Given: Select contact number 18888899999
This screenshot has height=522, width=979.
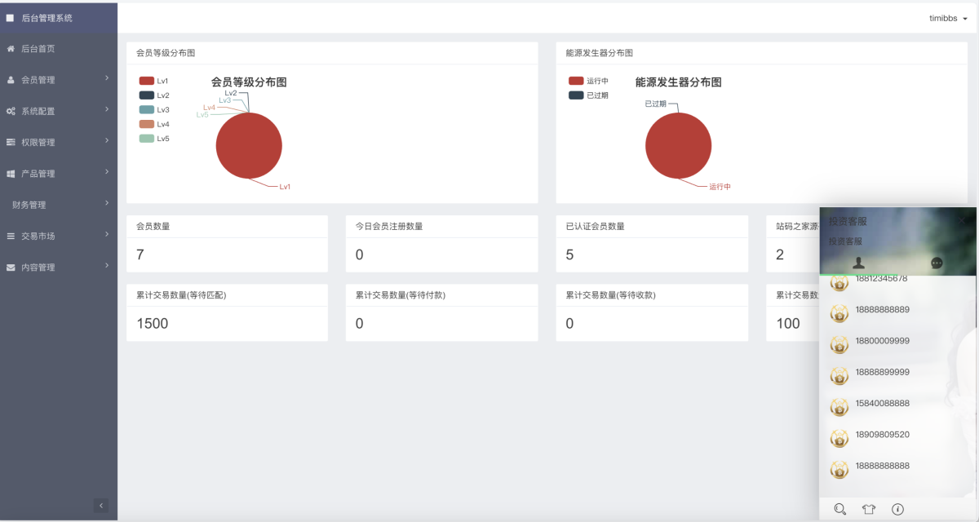Looking at the screenshot, I should coord(883,372).
